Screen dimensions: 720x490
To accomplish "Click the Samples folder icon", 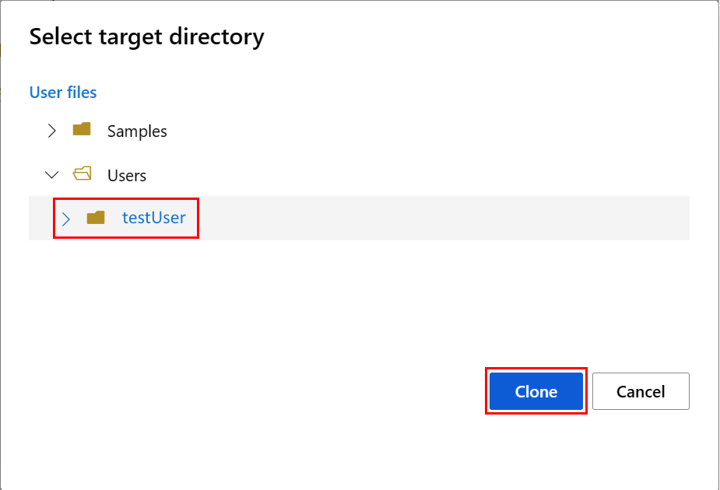I will tap(82, 129).
